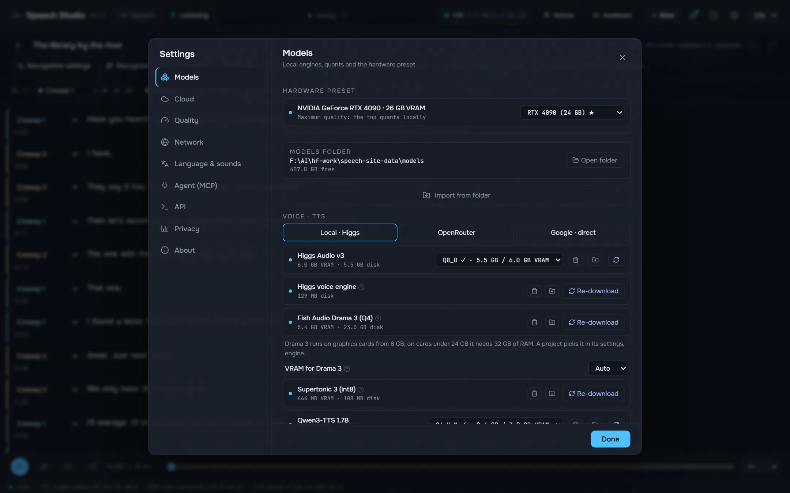Open About section
The width and height of the screenshot is (790, 493).
tap(210, 250)
